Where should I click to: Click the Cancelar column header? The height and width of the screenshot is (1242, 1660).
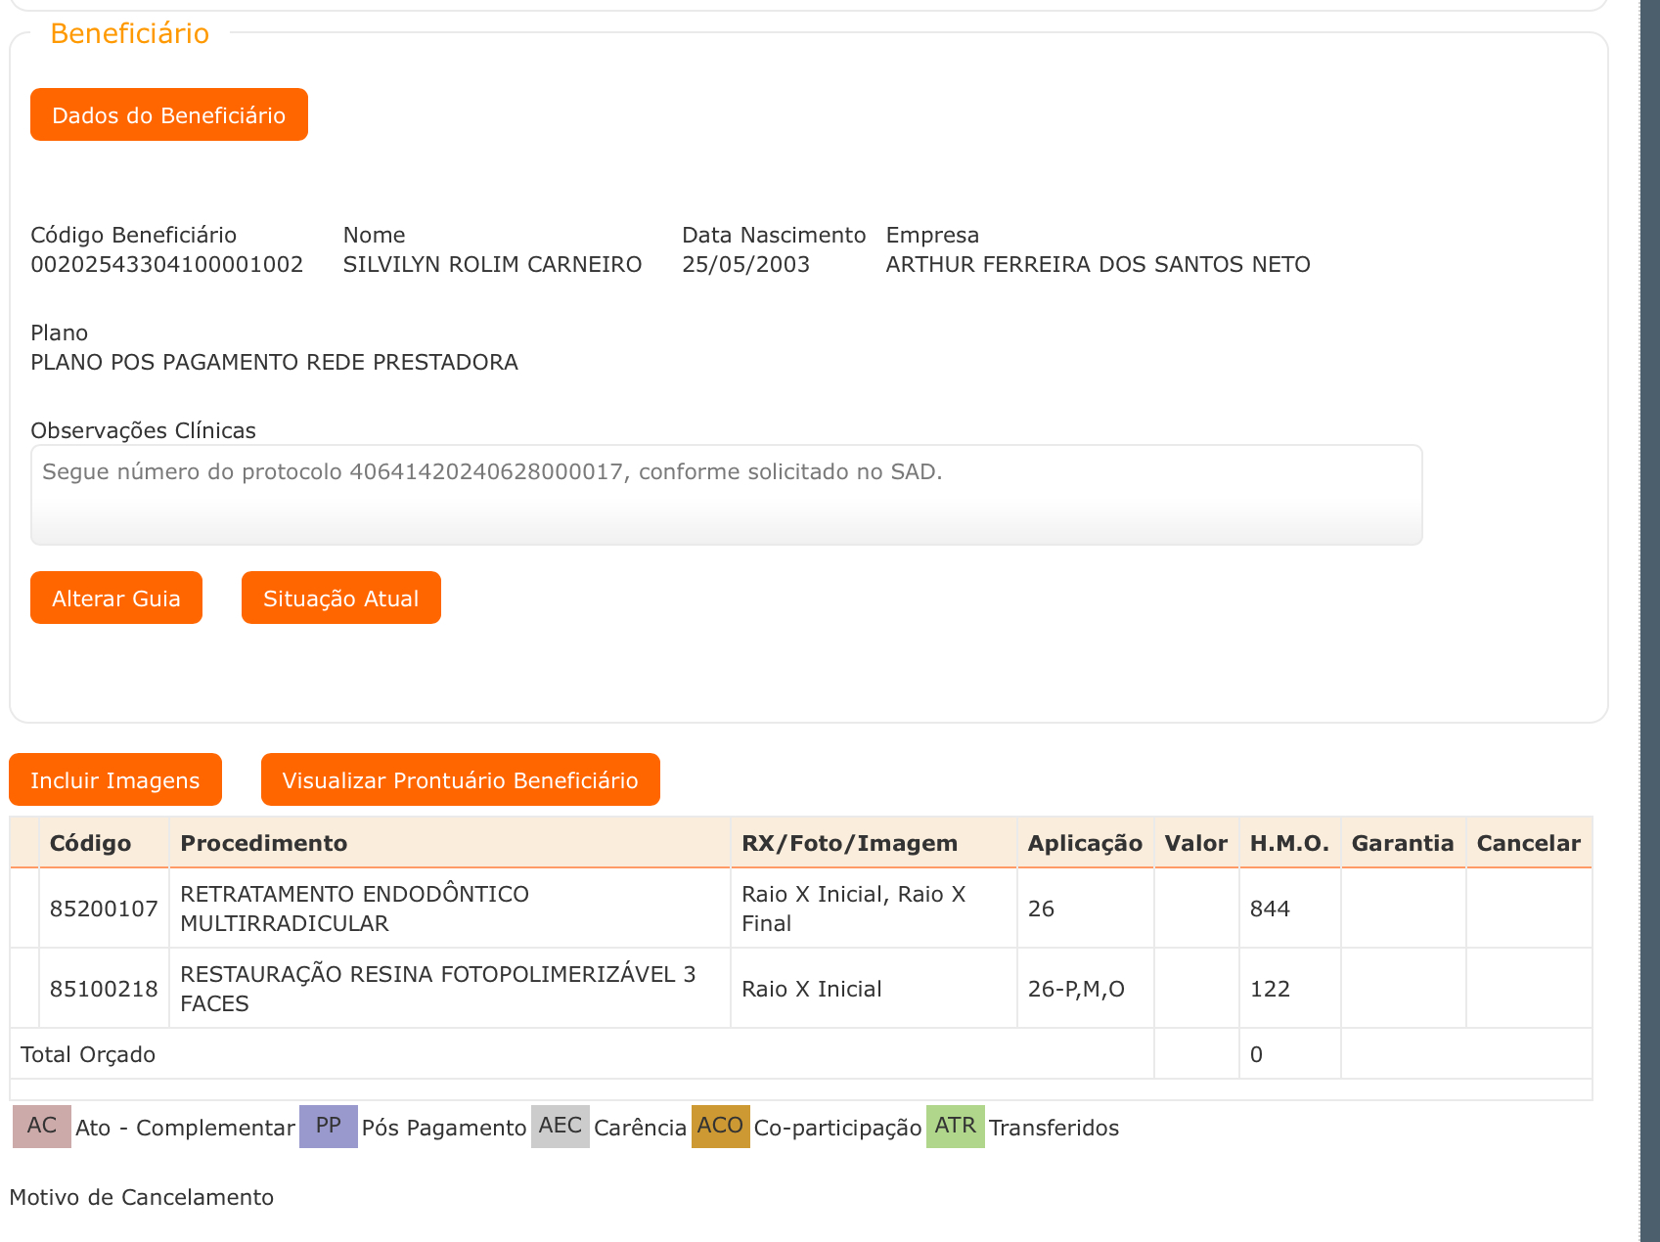click(1528, 843)
